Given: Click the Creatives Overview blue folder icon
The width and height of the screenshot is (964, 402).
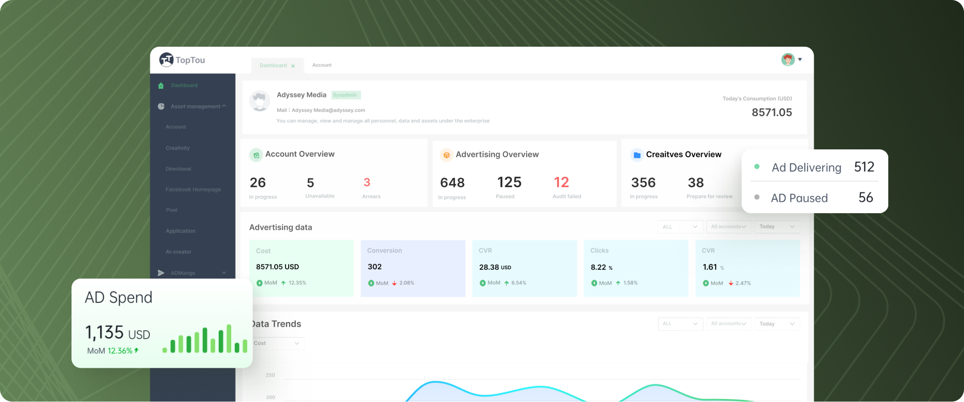Looking at the screenshot, I should [637, 155].
